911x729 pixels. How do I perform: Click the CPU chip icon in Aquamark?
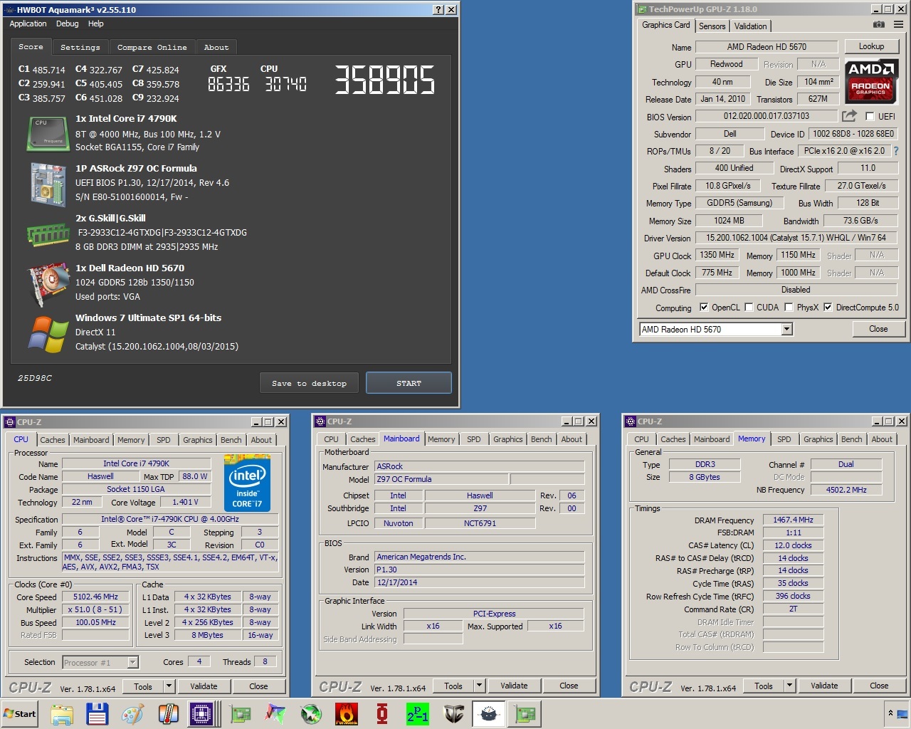[x=48, y=133]
